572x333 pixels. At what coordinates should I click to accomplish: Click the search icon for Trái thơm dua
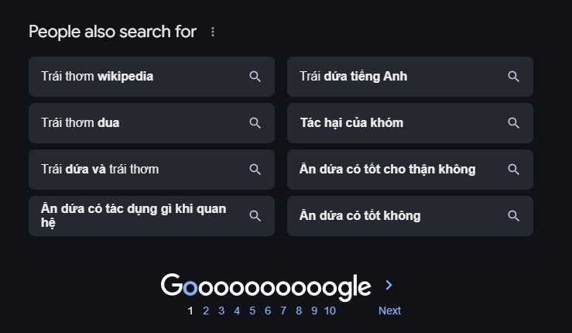coord(255,123)
